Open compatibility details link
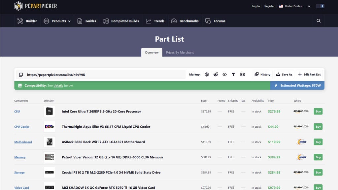Image resolution: width=338 pixels, height=190 pixels. click(58, 85)
